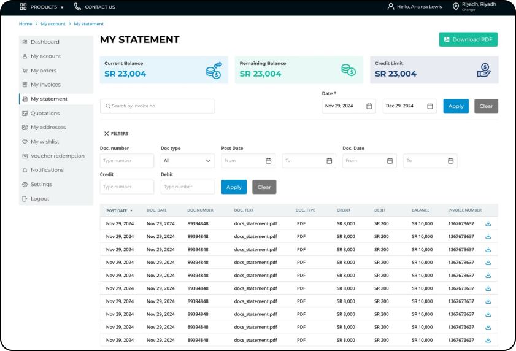516x351 pixels.
Task: Select My statement in sidebar
Action: point(56,99)
